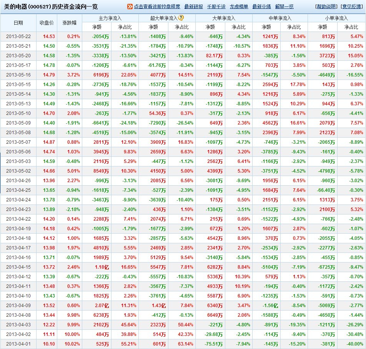The height and width of the screenshot is (349, 366).
Task: Click the -16.55% small order ratio
Action: coord(355,75)
